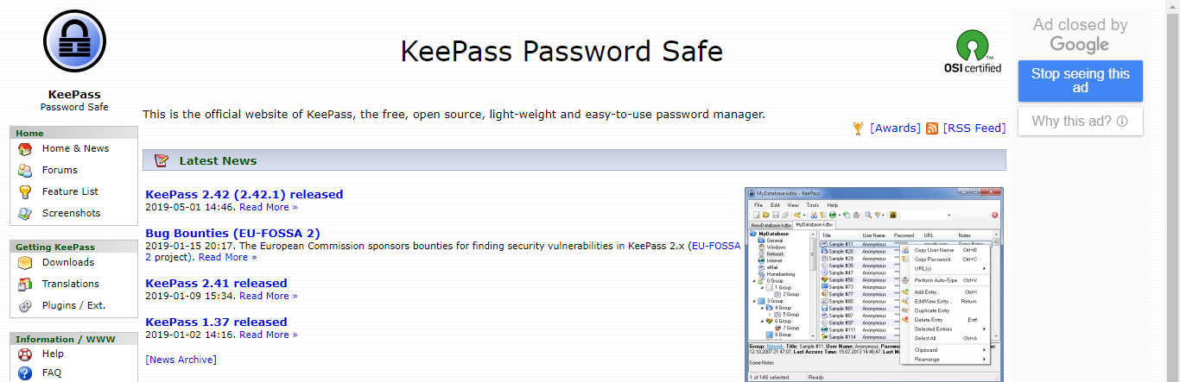Click the Awards trophy icon
Image resolution: width=1180 pixels, height=382 pixels.
(x=858, y=128)
